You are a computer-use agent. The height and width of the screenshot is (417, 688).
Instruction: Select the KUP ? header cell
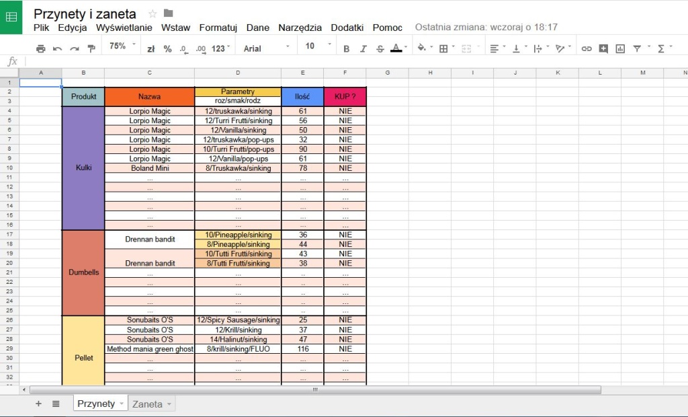[x=345, y=97]
